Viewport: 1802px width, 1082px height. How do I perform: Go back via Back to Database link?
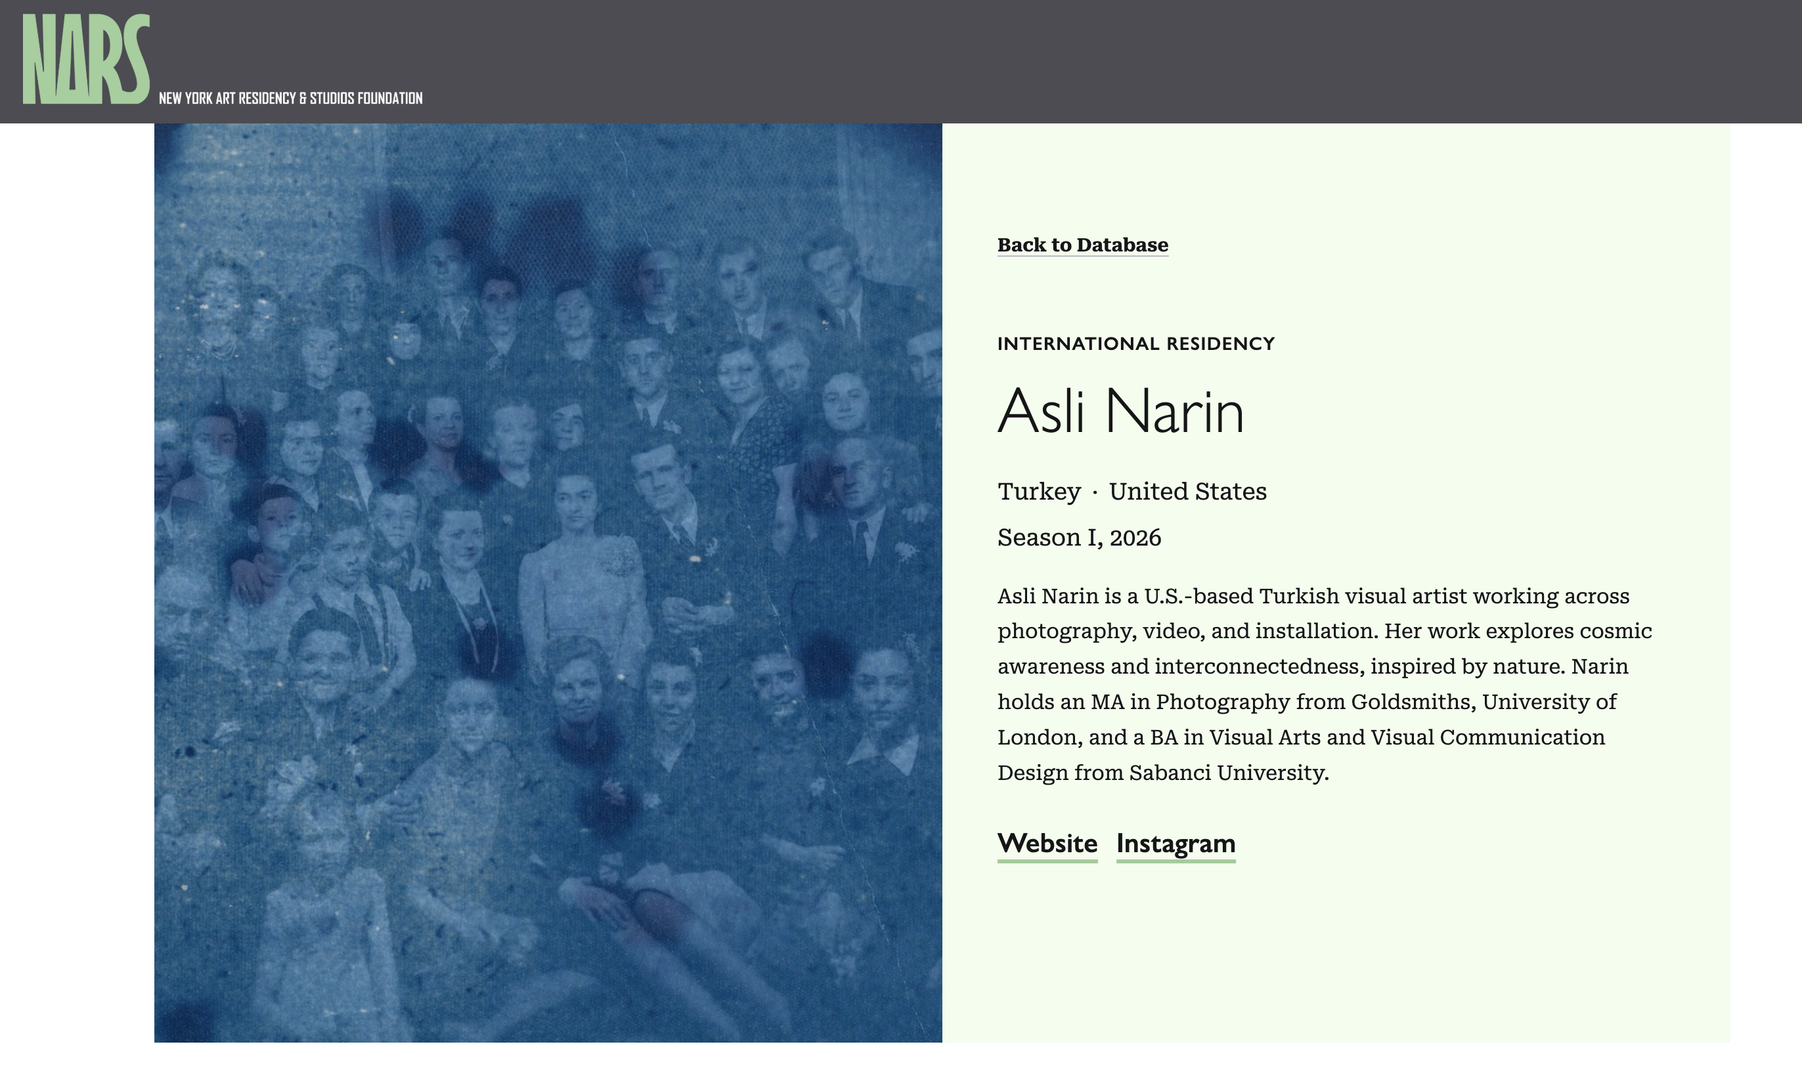[x=1082, y=245]
